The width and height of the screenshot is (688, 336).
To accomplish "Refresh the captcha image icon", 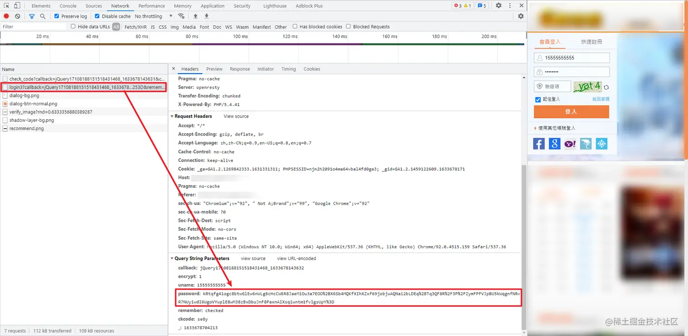I will [606, 87].
